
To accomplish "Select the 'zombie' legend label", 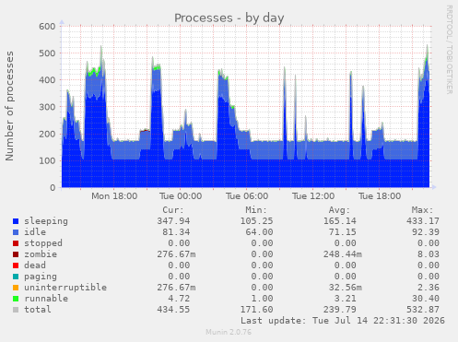I will tap(41, 254).
